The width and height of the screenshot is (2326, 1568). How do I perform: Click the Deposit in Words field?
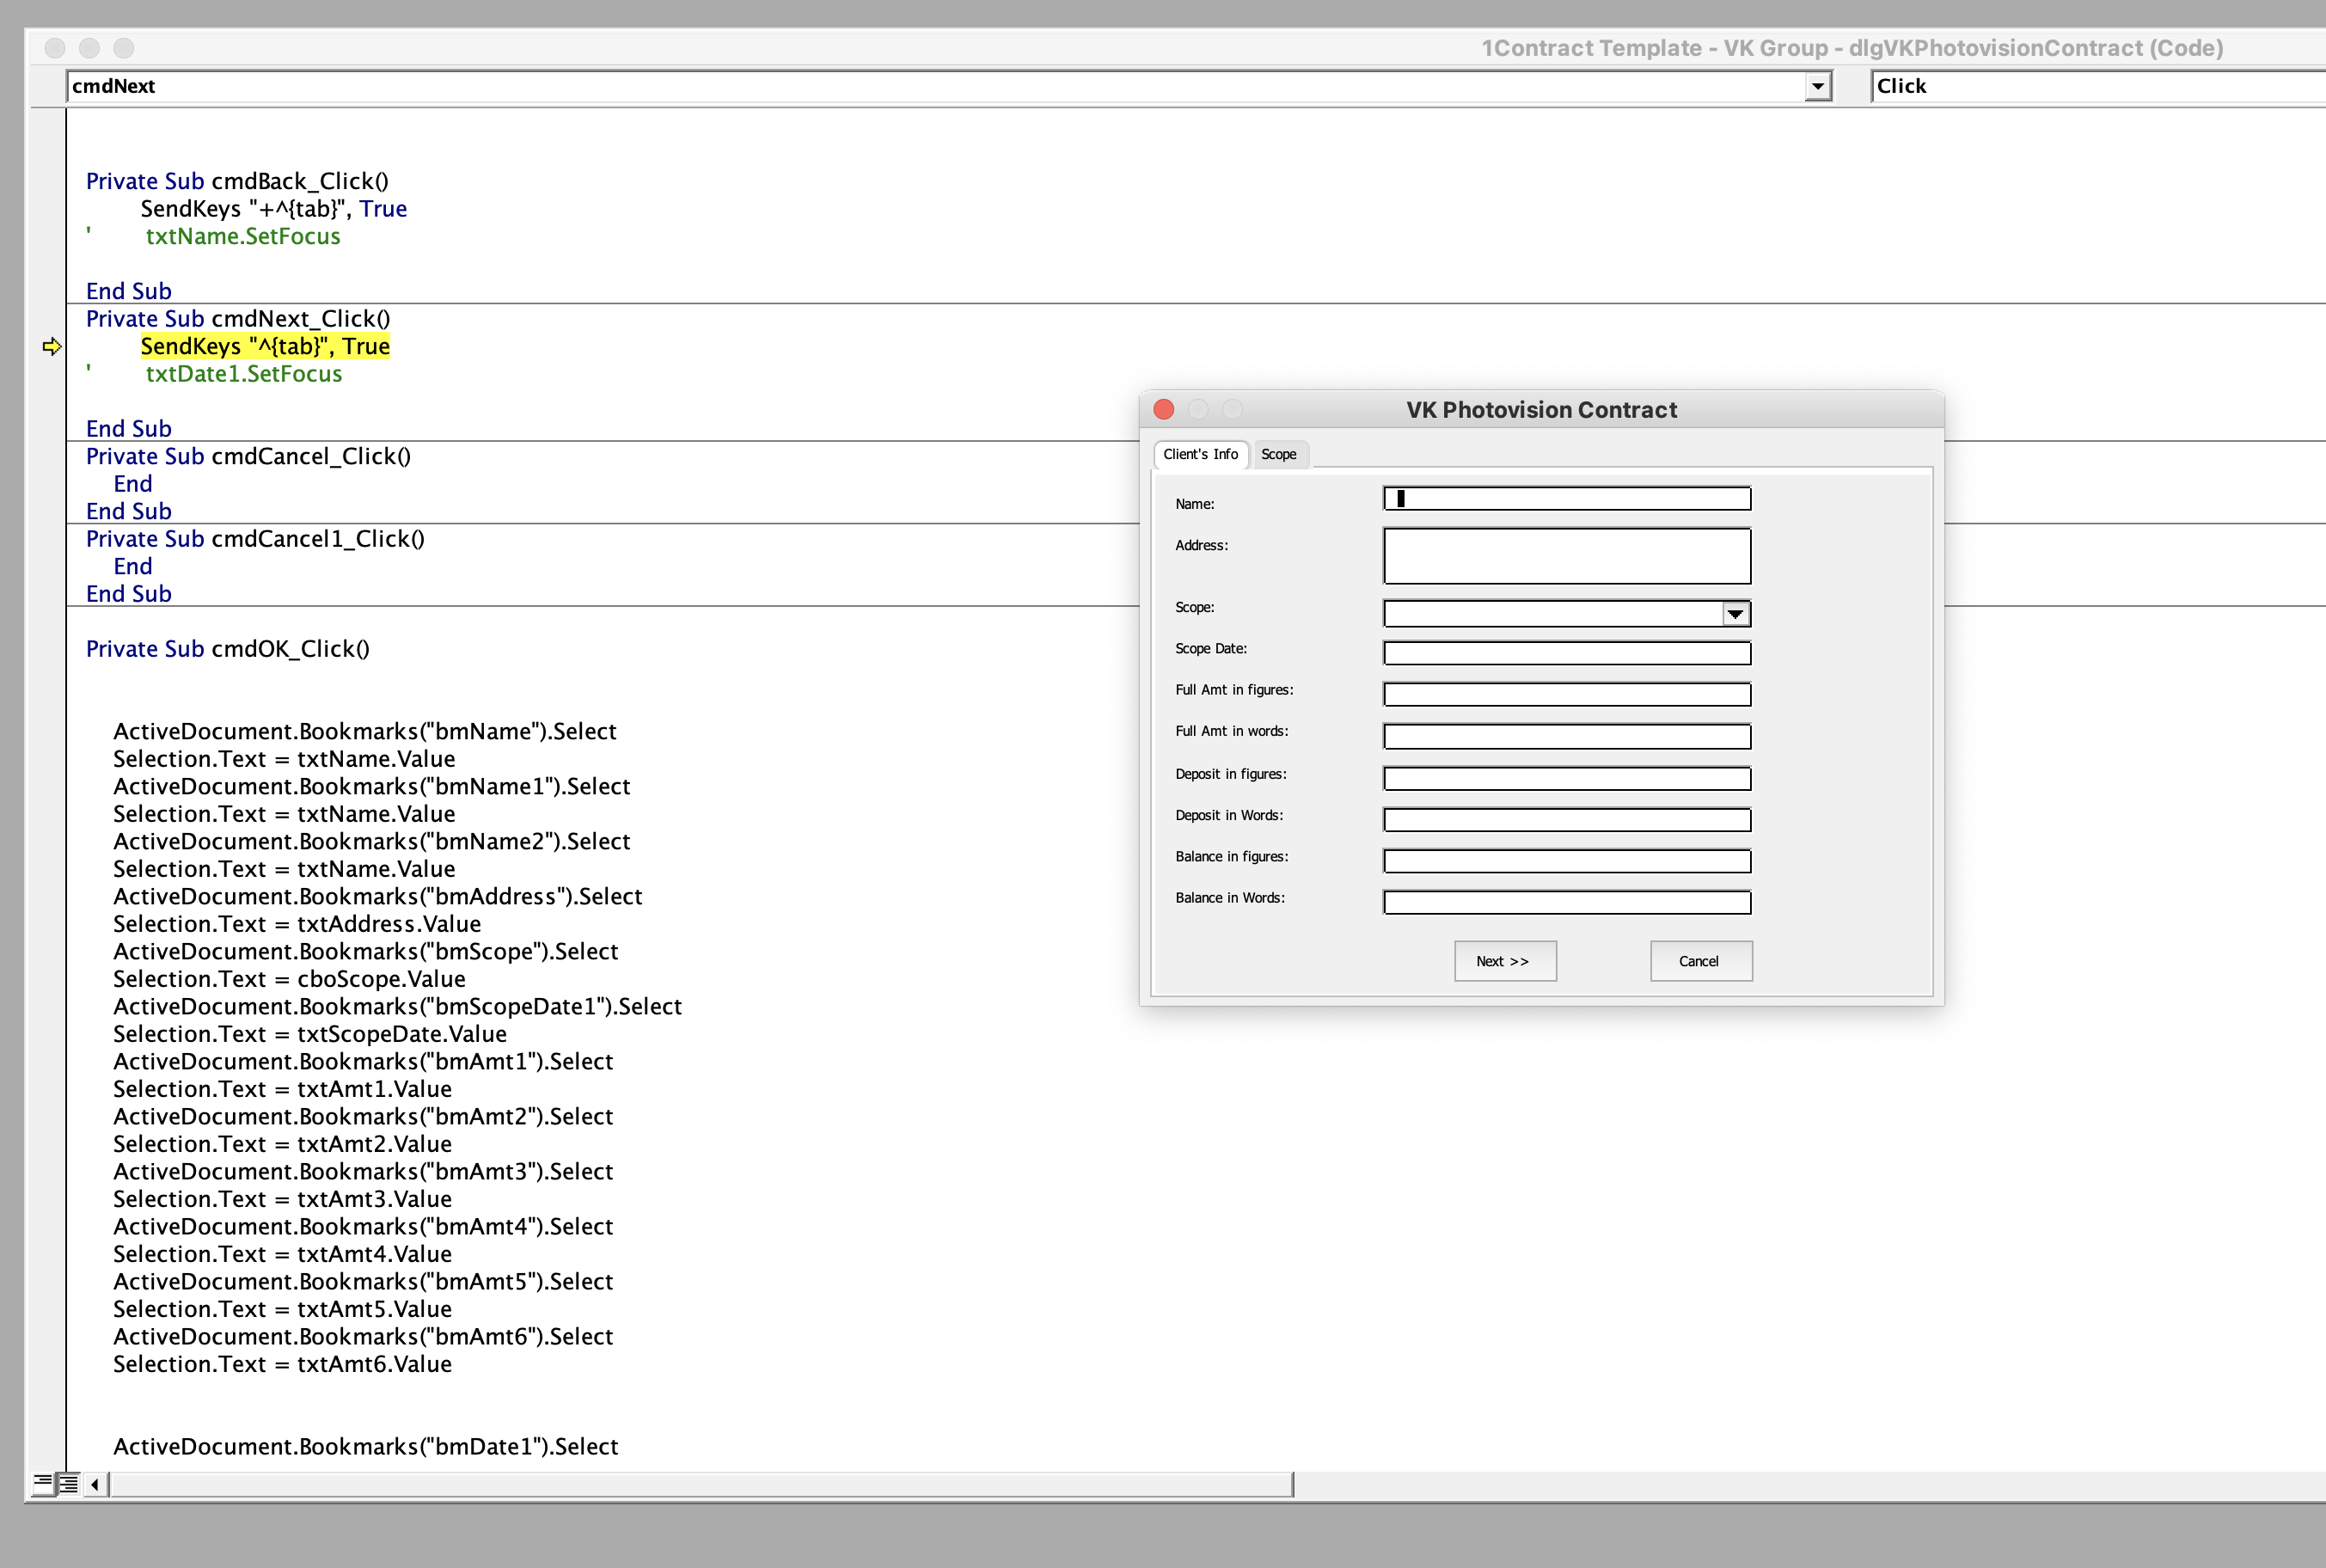(1567, 819)
